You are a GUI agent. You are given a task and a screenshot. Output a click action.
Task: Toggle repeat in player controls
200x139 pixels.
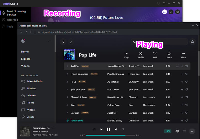123,129
